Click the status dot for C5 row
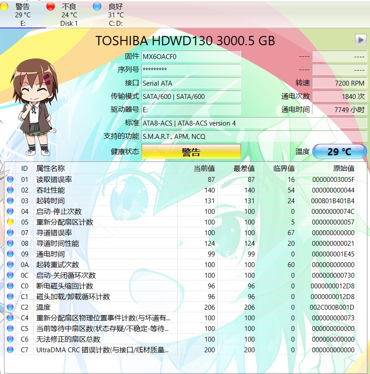The image size is (370, 374). (x=10, y=328)
